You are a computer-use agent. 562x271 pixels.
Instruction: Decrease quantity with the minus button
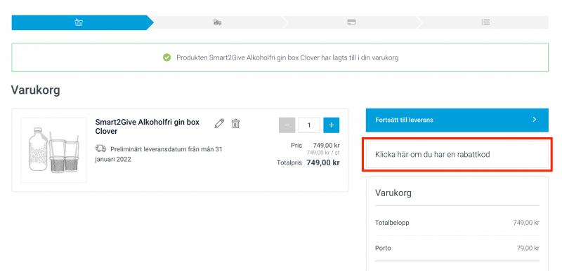pyautogui.click(x=287, y=125)
